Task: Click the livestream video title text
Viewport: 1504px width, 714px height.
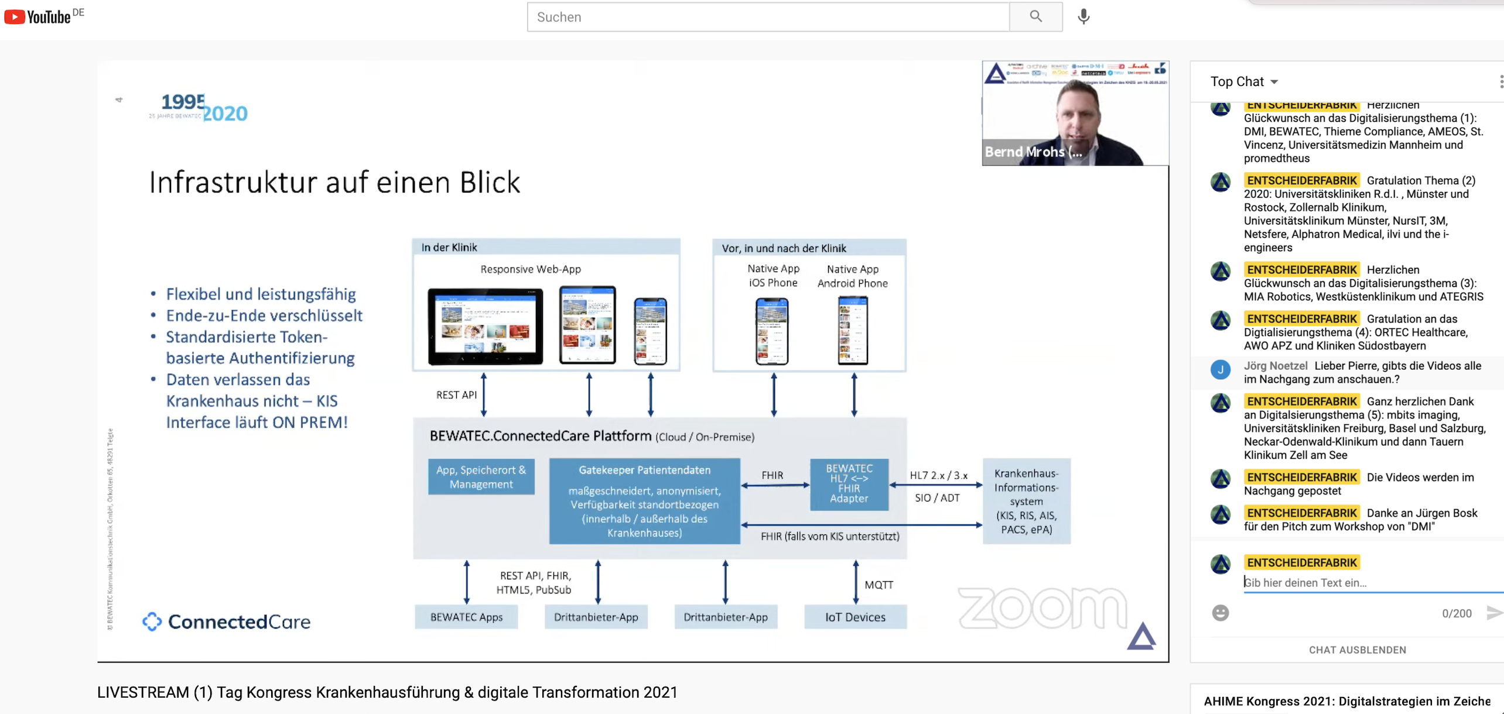Action: pyautogui.click(x=387, y=692)
